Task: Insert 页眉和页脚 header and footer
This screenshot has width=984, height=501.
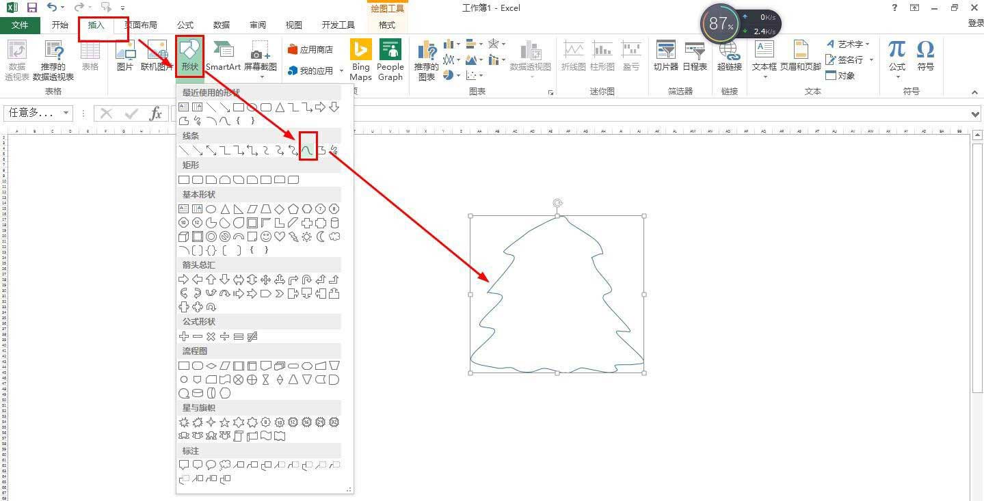Action: (800, 56)
